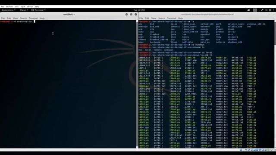Viewport: 276px width, 155px height.
Task: Click the 'remote' folder name in listing
Action: (158, 50)
